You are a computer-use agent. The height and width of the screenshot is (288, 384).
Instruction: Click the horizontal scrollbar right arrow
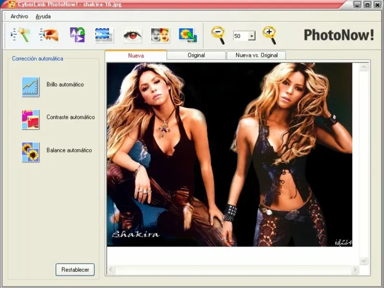[x=355, y=270]
